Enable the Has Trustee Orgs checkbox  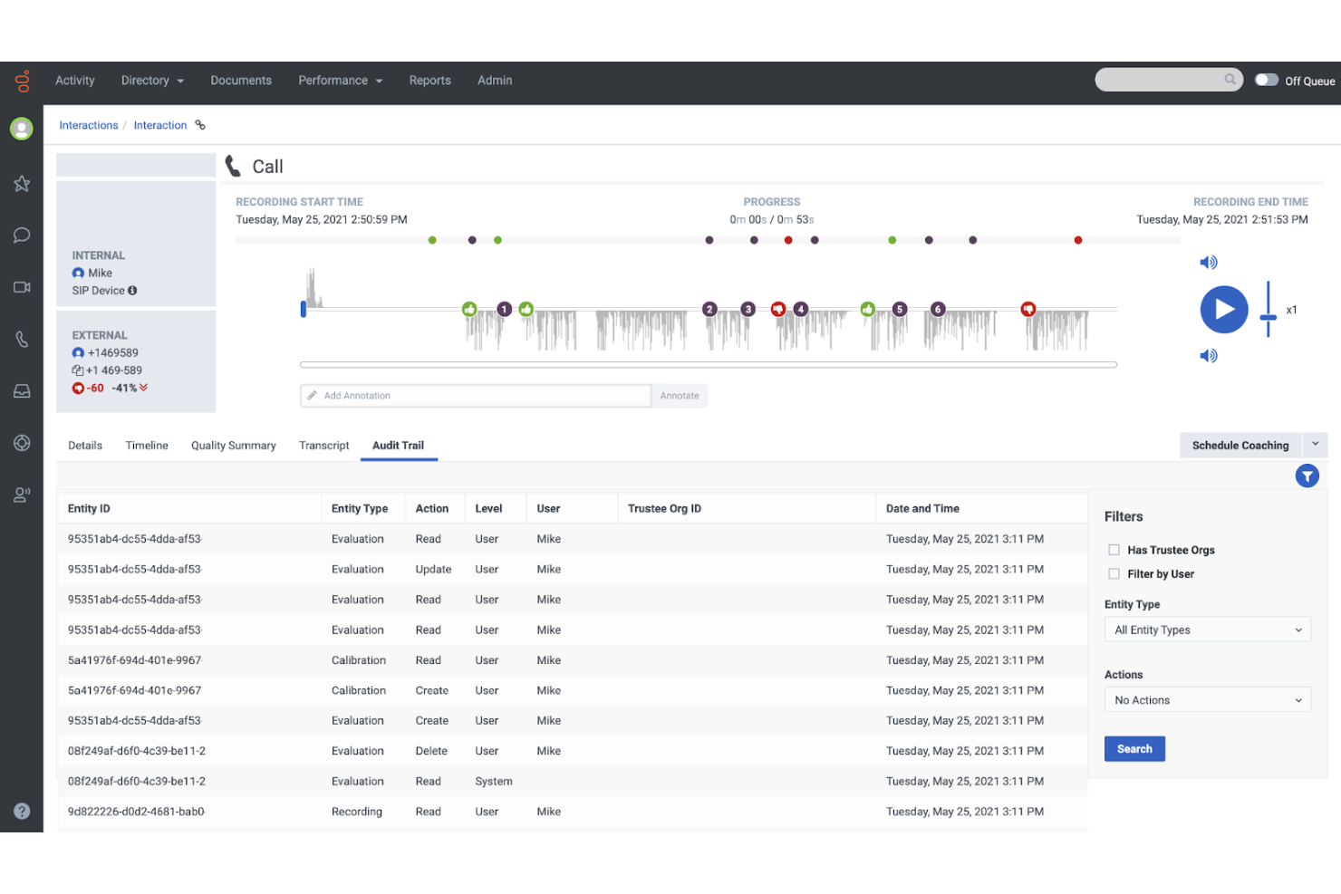click(x=1114, y=549)
